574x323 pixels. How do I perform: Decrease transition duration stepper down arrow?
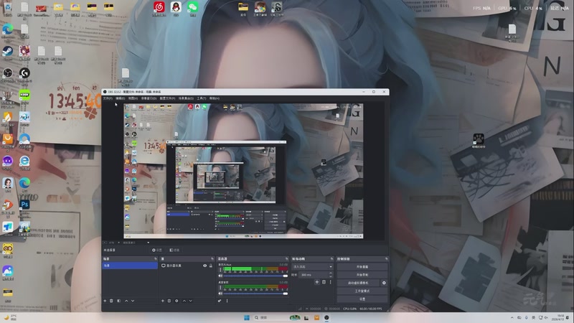tap(331, 276)
